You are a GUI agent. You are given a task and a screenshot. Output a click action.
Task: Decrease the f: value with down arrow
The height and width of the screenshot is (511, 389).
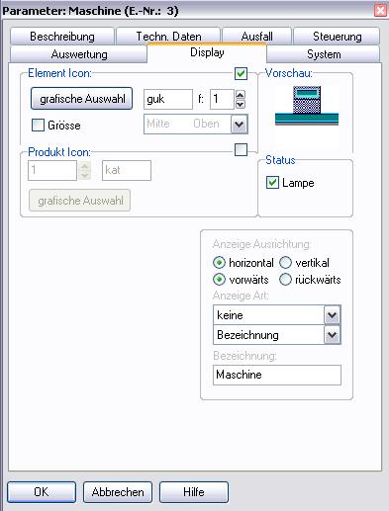click(241, 104)
